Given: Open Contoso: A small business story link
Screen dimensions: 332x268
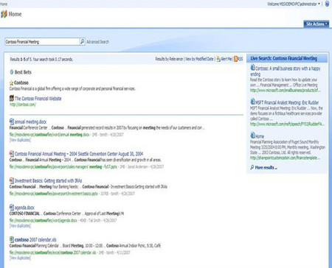Looking at the screenshot, I should click(286, 71).
